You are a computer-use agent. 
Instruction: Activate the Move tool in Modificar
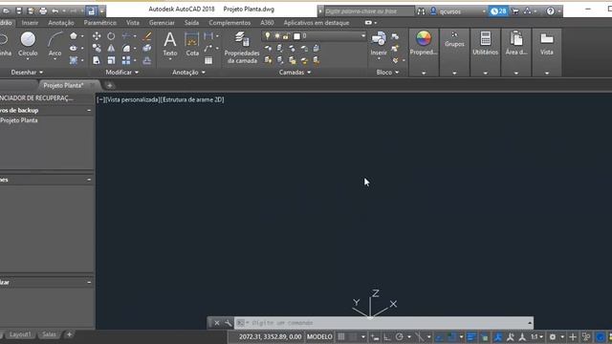97,36
